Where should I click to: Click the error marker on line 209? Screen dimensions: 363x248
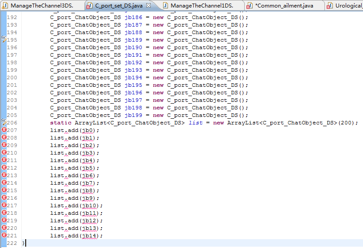point(4,145)
